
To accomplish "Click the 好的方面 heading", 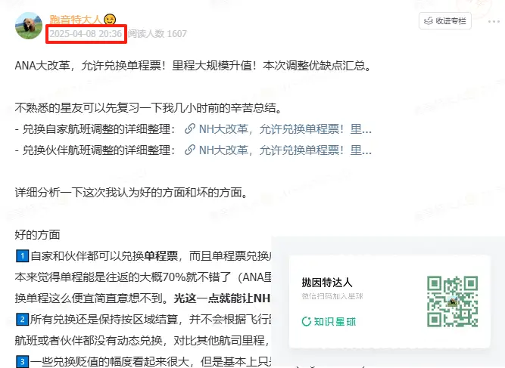I will (x=37, y=234).
